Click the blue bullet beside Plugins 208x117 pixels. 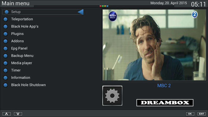5,34
